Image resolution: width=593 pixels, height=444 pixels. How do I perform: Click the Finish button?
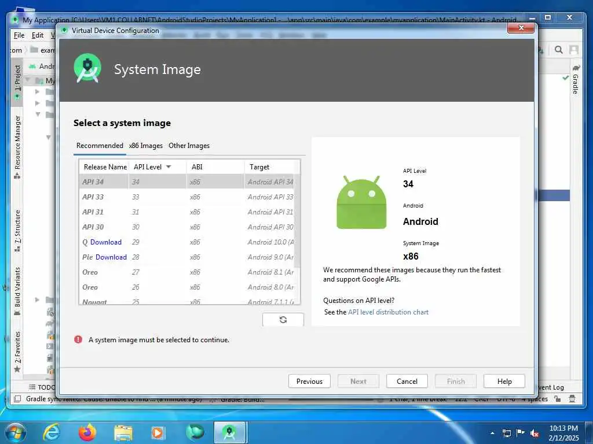456,382
